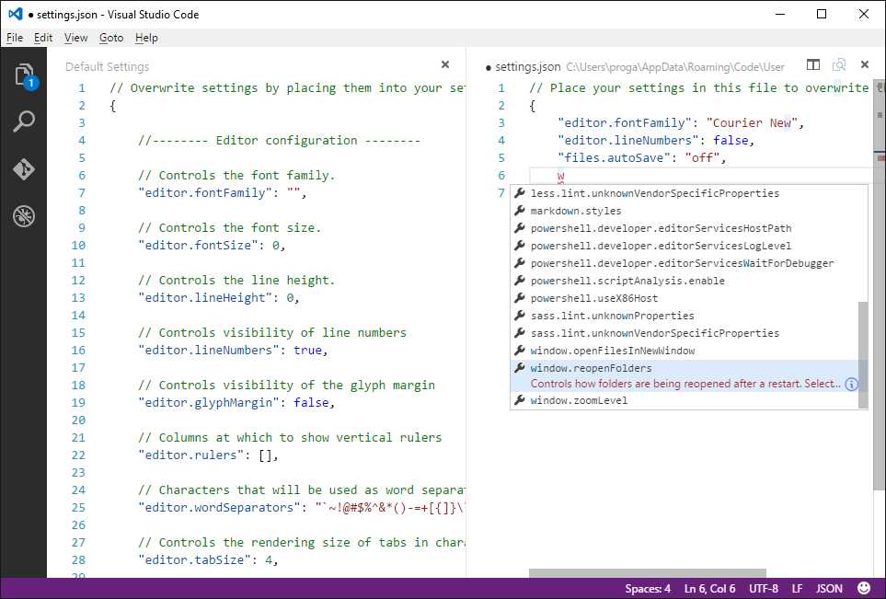Click the "editor.lineHeight" key in Default Settings
The width and height of the screenshot is (886, 599).
tap(206, 298)
